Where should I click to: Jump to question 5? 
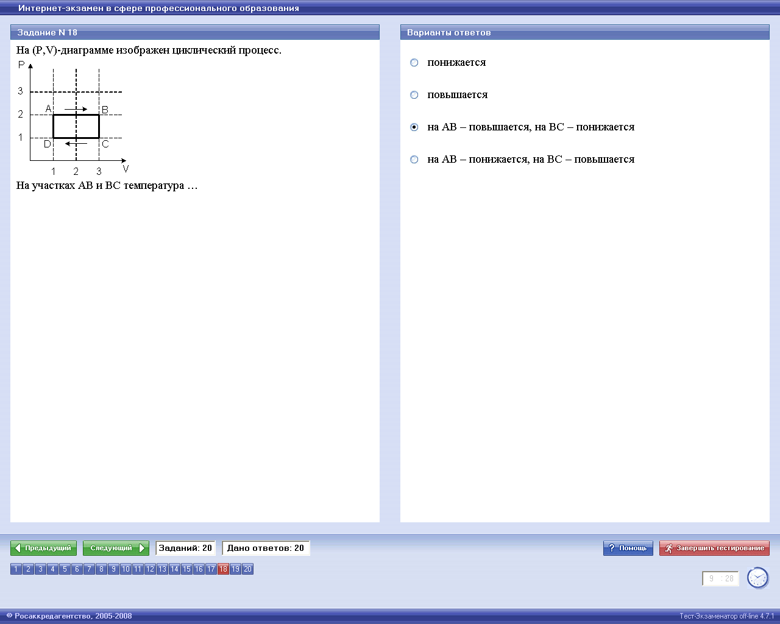pos(65,569)
